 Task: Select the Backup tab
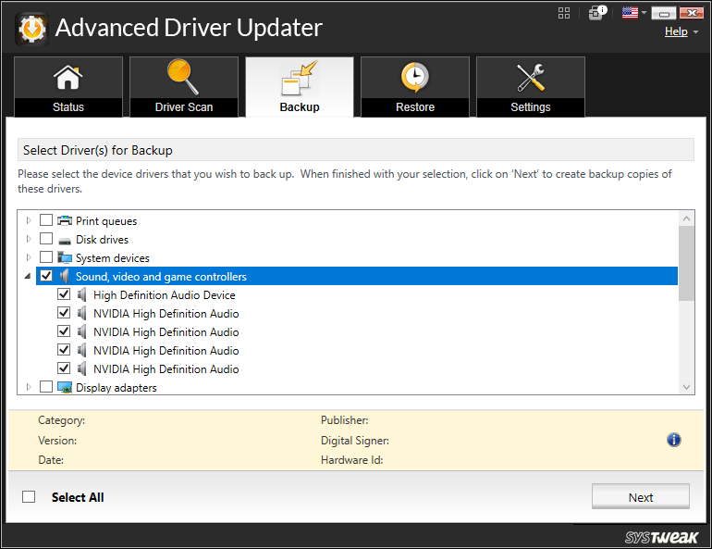coord(300,87)
